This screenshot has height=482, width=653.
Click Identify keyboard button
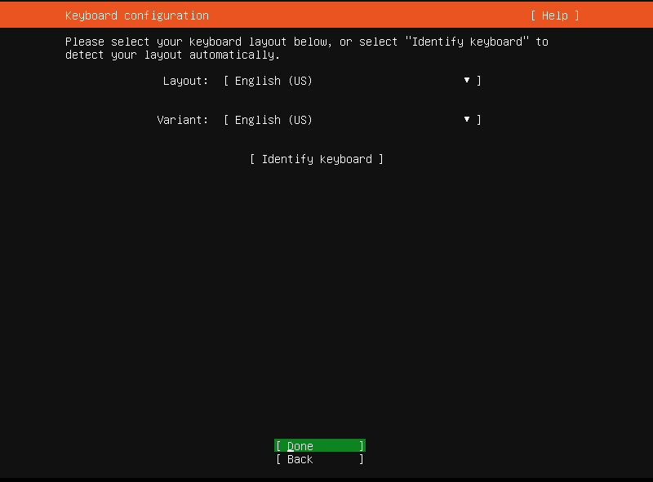(317, 159)
